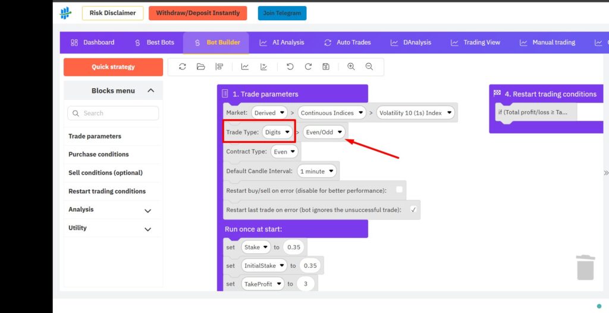Open the Best Bots tab

154,42
